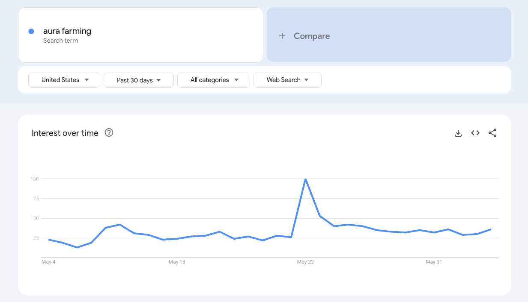Select the peak data point at 100
This screenshot has height=302, width=528.
(305, 179)
